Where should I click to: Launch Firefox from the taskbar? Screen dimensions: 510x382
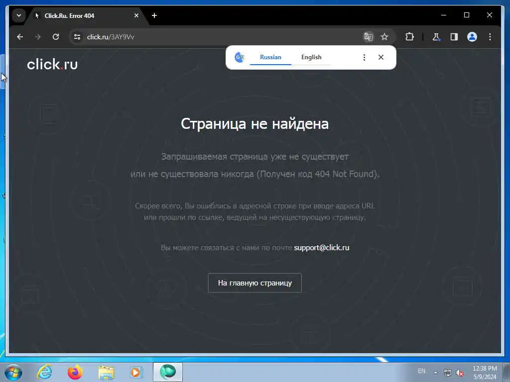(75, 372)
